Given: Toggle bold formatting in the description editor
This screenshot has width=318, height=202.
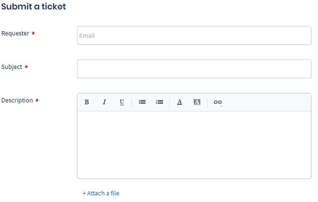Looking at the screenshot, I should click(86, 102).
